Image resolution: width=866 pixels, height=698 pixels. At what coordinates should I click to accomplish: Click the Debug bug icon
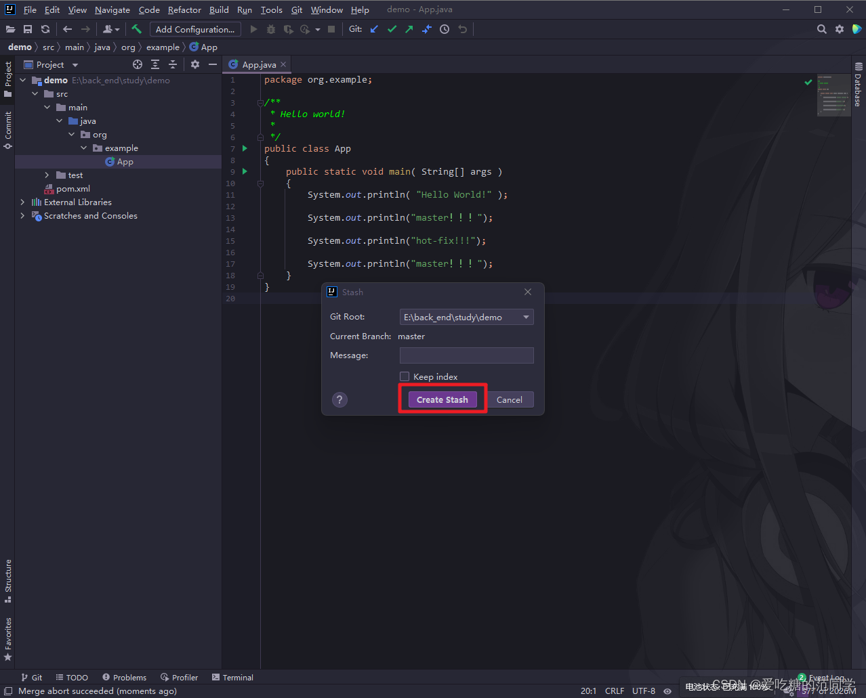pos(271,29)
